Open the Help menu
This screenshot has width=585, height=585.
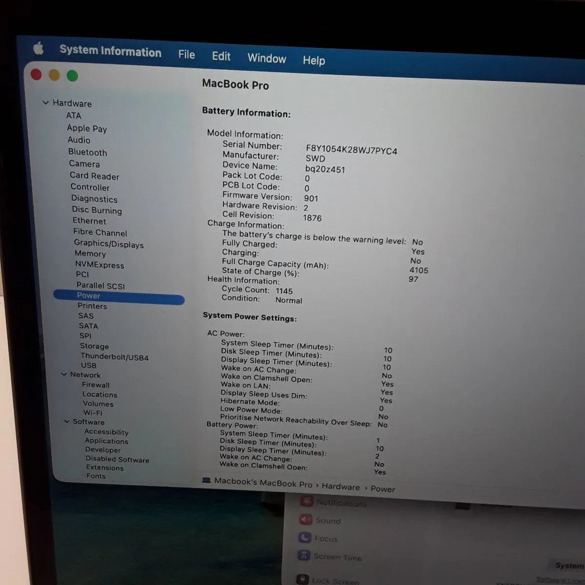(313, 60)
